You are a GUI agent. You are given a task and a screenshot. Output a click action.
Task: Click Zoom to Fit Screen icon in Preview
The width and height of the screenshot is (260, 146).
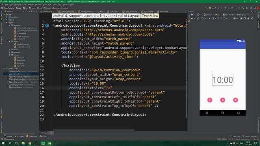coord(245,19)
